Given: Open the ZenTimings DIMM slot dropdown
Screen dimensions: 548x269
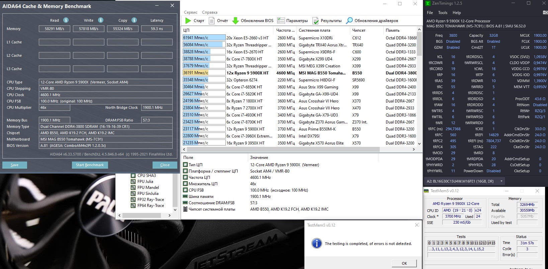Looking at the screenshot, I should [x=465, y=181].
